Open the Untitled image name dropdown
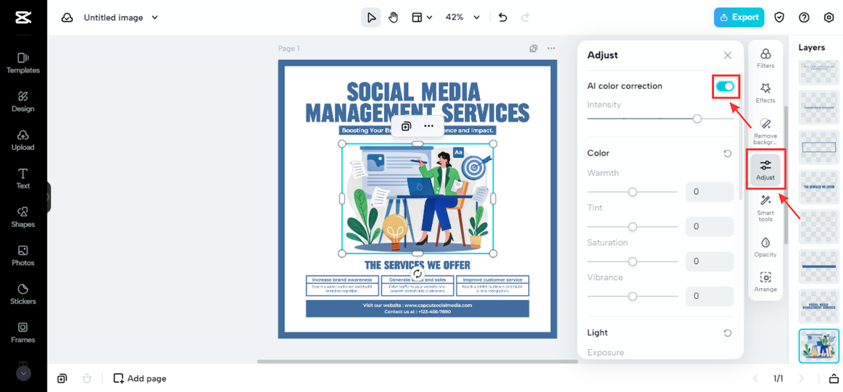The image size is (843, 392). [x=121, y=18]
